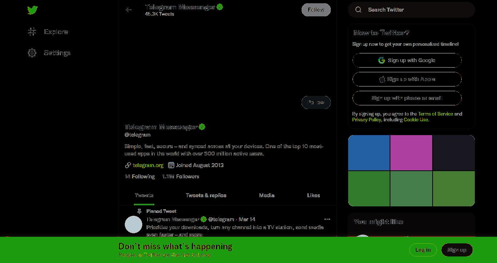Click the verified badge beside profile name
Image resolution: width=497 pixels, height=263 pixels.
(x=202, y=127)
